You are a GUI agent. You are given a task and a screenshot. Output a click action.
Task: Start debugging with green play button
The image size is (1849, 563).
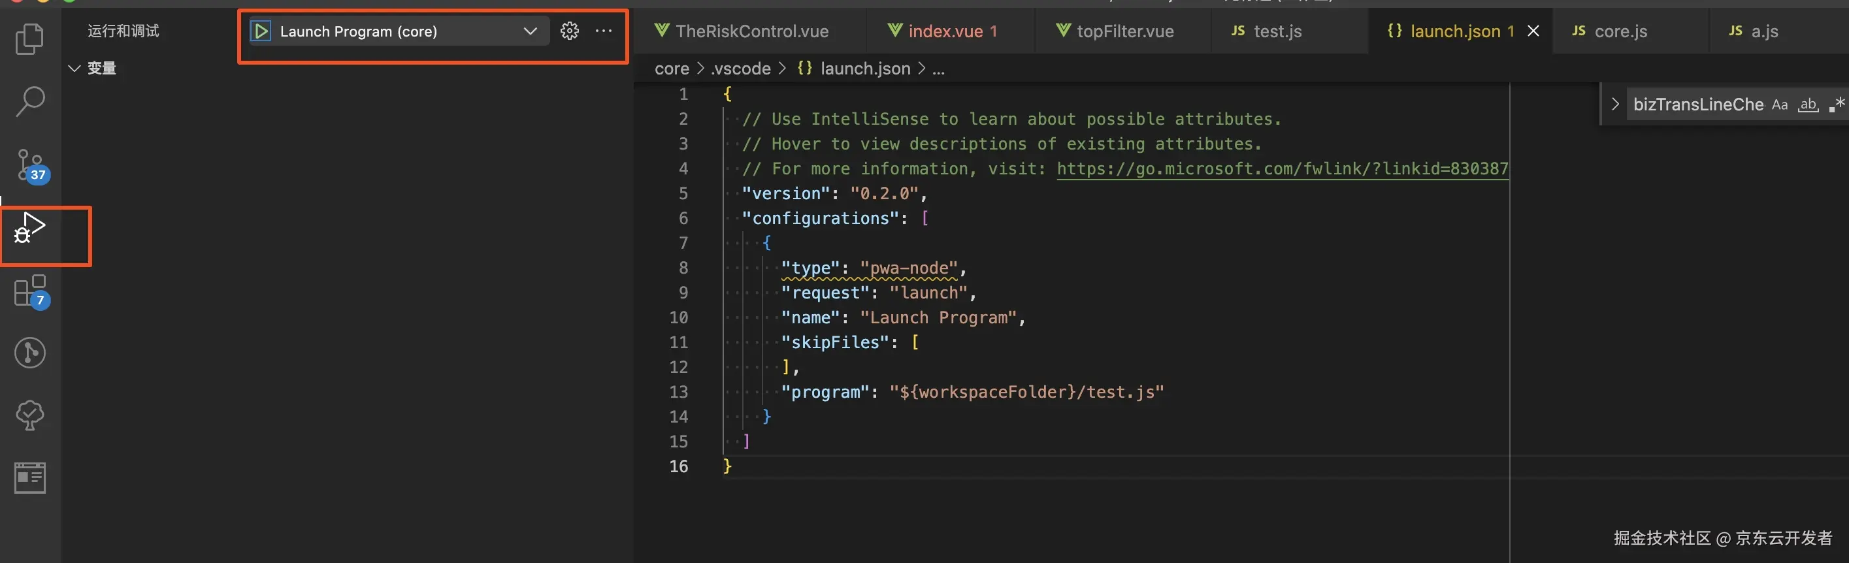(x=261, y=31)
